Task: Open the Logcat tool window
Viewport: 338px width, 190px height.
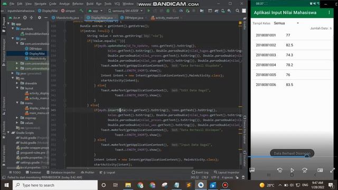Action: pos(107,173)
